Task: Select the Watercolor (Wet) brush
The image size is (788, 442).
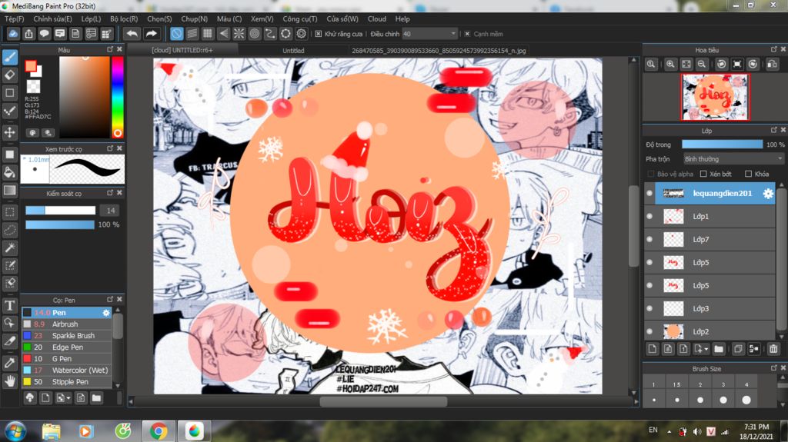Action: click(x=66, y=371)
